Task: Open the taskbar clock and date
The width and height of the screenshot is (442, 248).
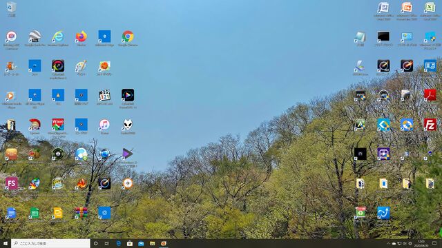Action: 421,243
